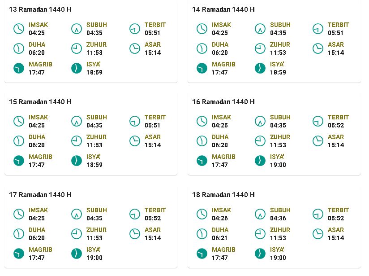Click the ZUHUR label on 14 Ramadan card
369x276 pixels.
click(280, 44)
